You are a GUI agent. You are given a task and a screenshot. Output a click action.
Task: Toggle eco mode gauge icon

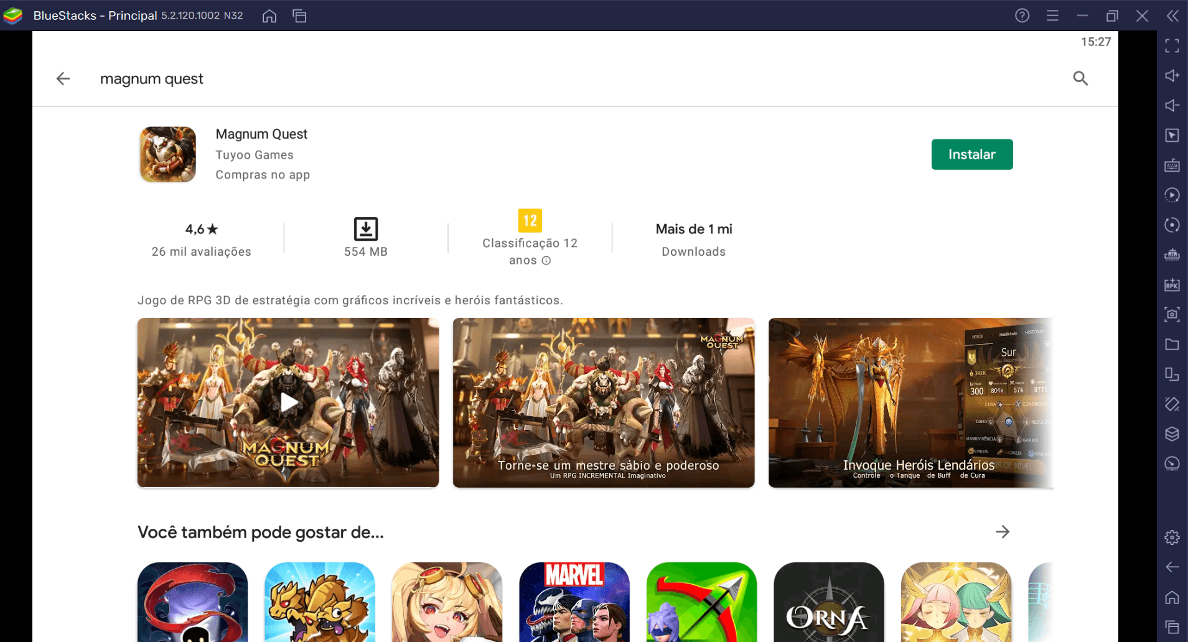tap(1172, 463)
